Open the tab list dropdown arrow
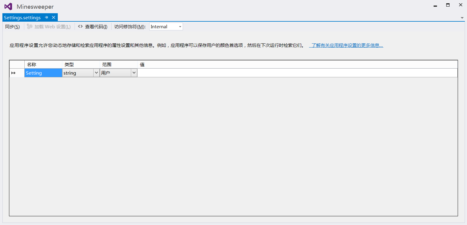This screenshot has width=467, height=225. tap(462, 18)
